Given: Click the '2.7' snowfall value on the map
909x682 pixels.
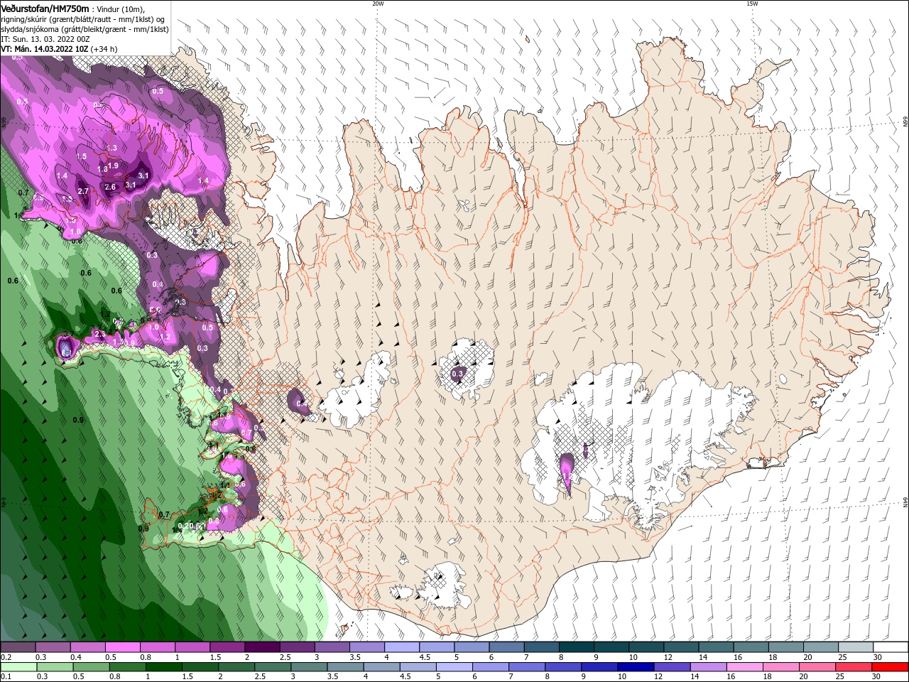Looking at the screenshot, I should click(x=83, y=191).
